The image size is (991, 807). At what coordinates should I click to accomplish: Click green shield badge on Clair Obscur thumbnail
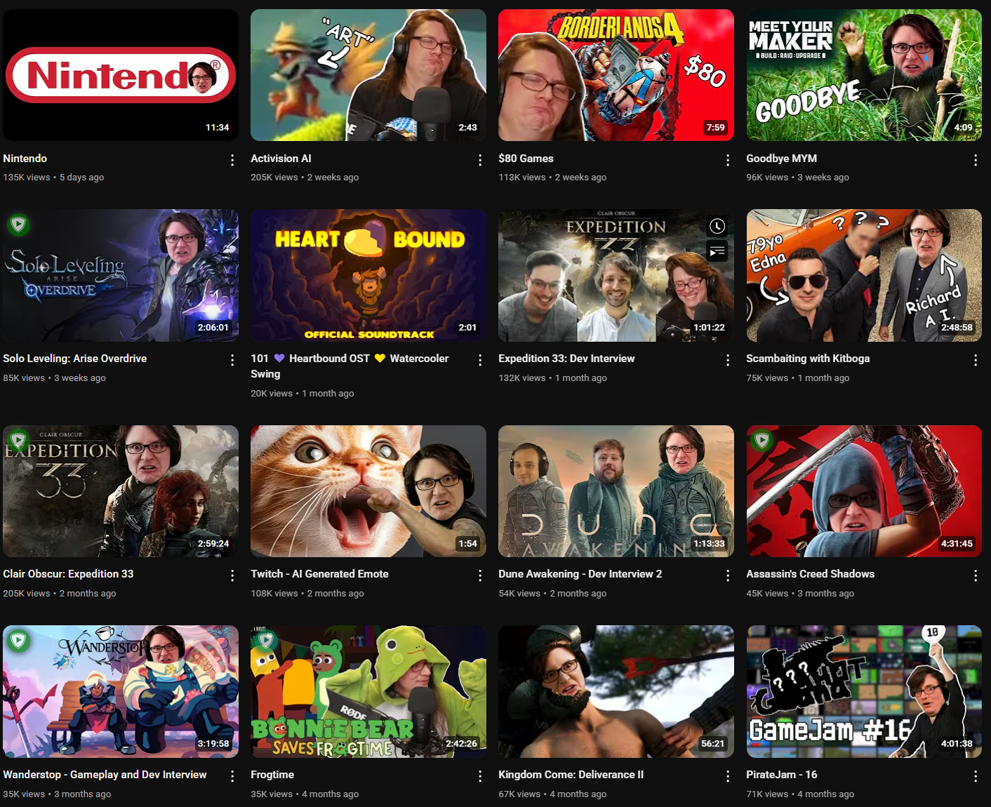(18, 440)
